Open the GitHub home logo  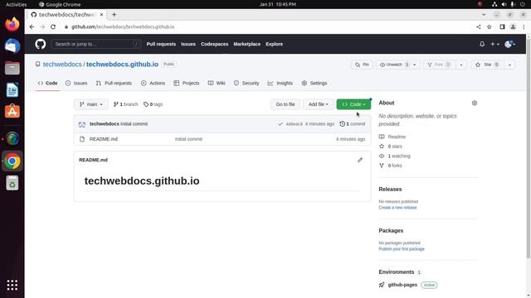[x=41, y=44]
